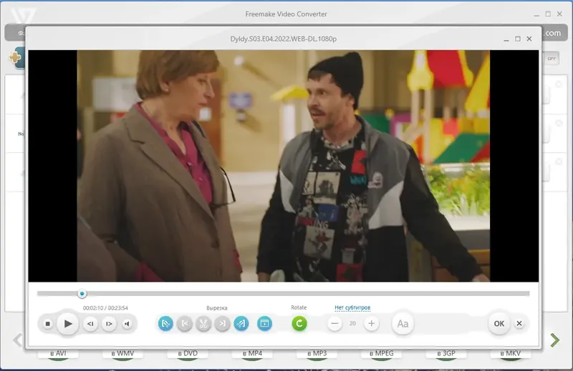The height and width of the screenshot is (371, 573).
Task: Click the seek slider handle
Action: [x=82, y=293]
